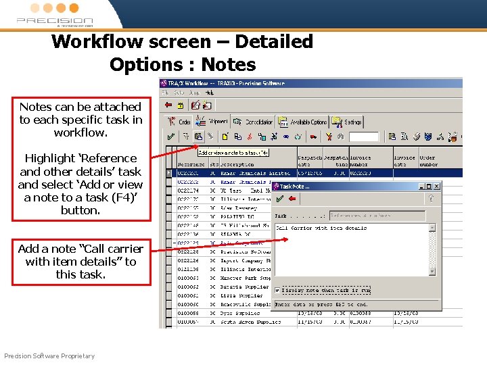
Task: Click the red scissors cut icon
Action: pyautogui.click(x=250, y=137)
